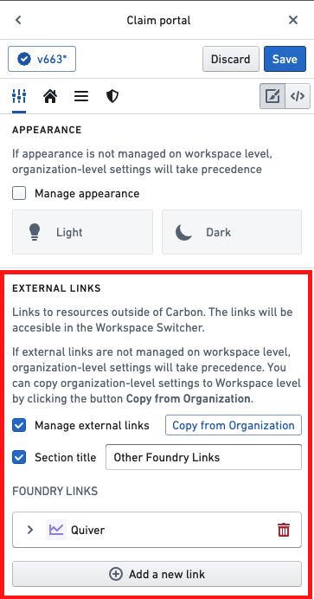Switch to the code view icon

coord(298,97)
